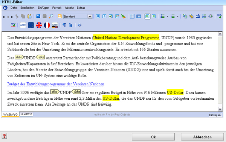Toggle the centered alignment button
226x142 pixels.
pos(154,16)
